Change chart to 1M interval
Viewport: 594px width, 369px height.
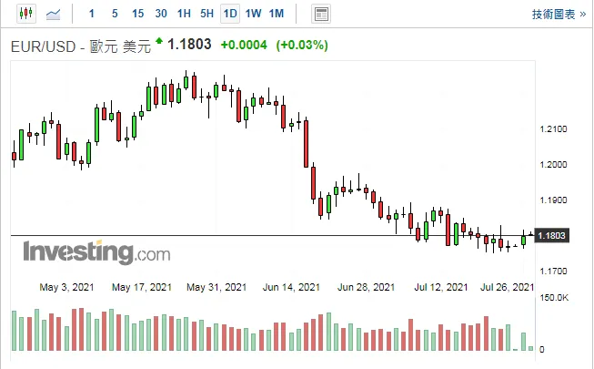point(277,14)
